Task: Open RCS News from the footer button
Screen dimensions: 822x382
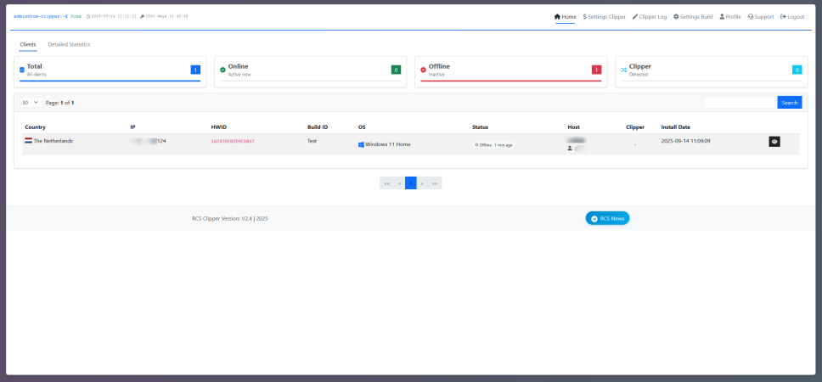Action: [x=607, y=218]
